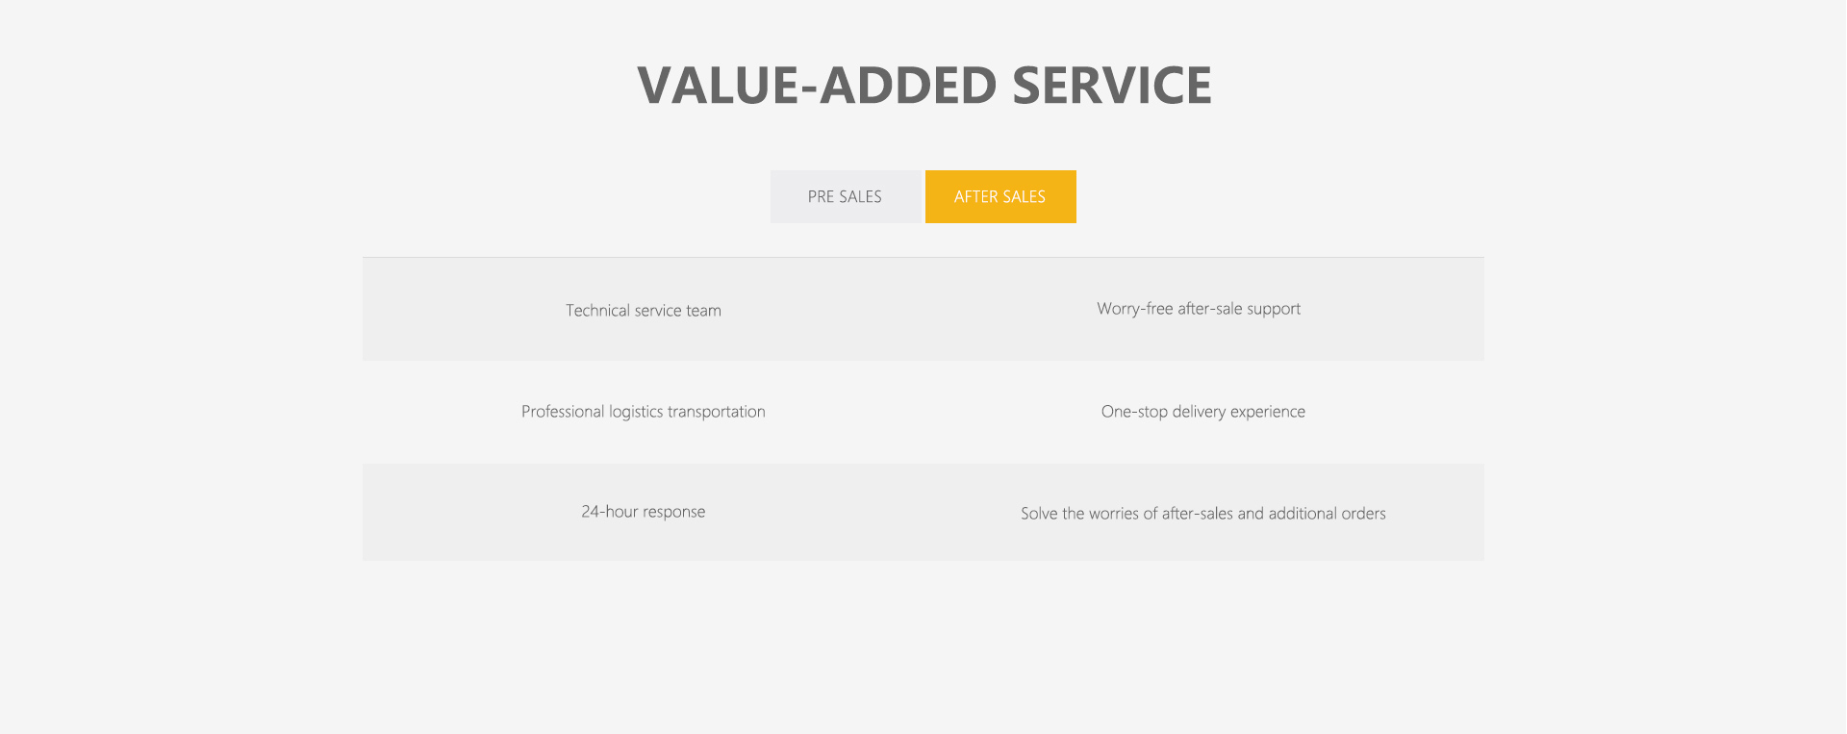
Task: Click the word experience in second row
Action: click(x=1268, y=412)
